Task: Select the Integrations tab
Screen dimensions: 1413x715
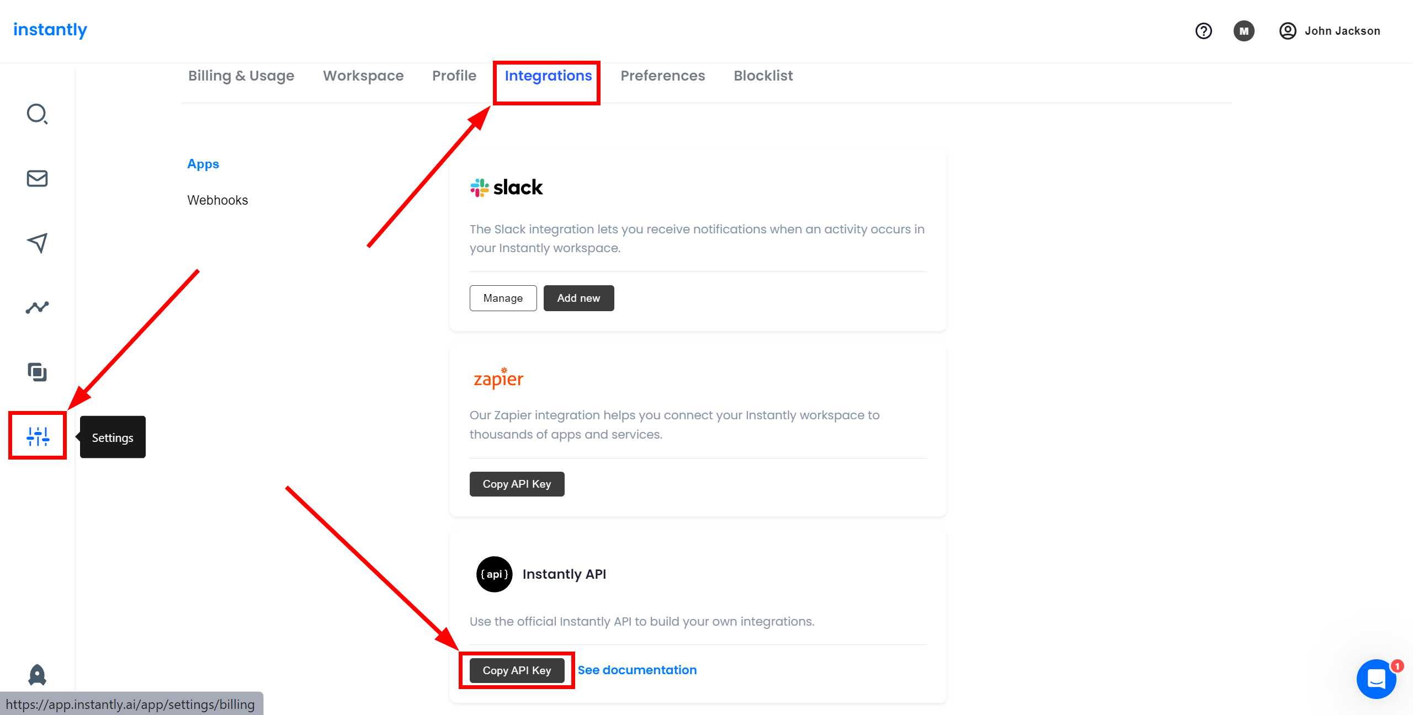Action: [548, 76]
